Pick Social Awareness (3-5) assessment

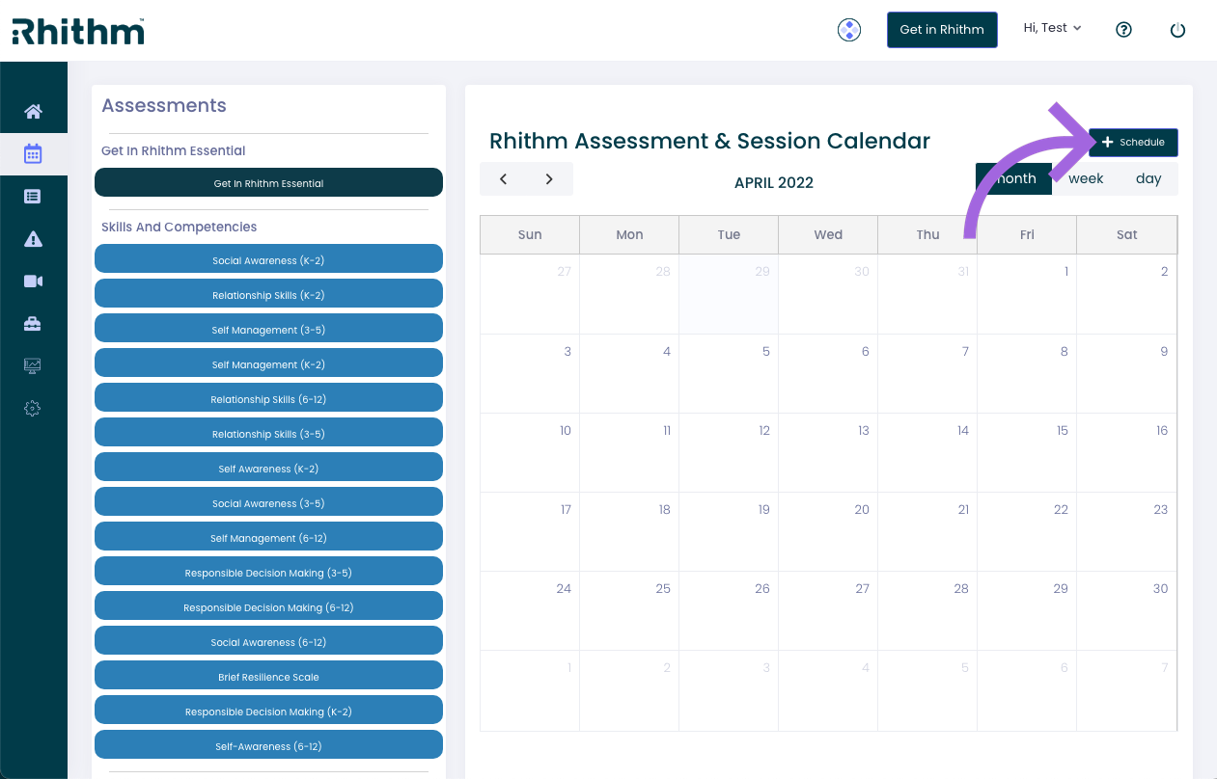coord(268,503)
